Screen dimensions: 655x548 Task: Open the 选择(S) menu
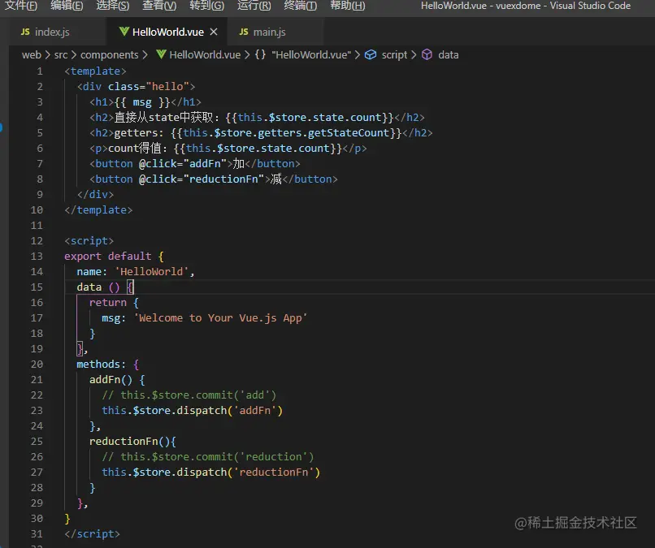pyautogui.click(x=113, y=6)
